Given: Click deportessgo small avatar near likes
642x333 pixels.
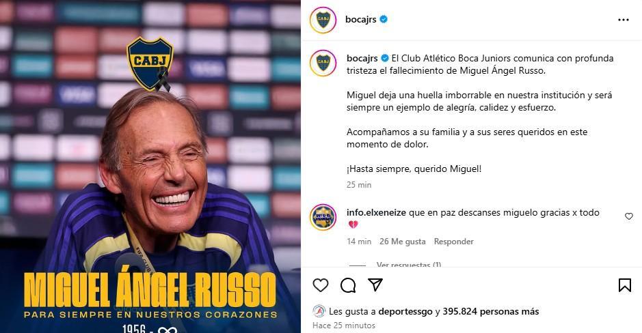Looking at the screenshot, I should pos(319,311).
